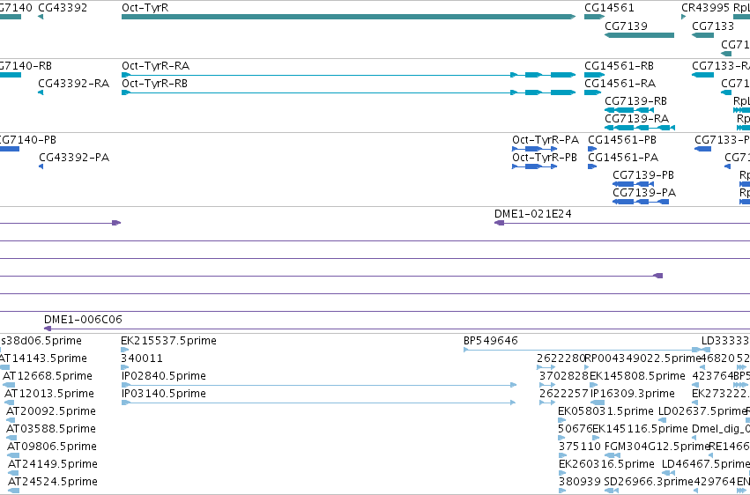Click the CG43392-PA protein label
The width and height of the screenshot is (750, 495).
[74, 158]
